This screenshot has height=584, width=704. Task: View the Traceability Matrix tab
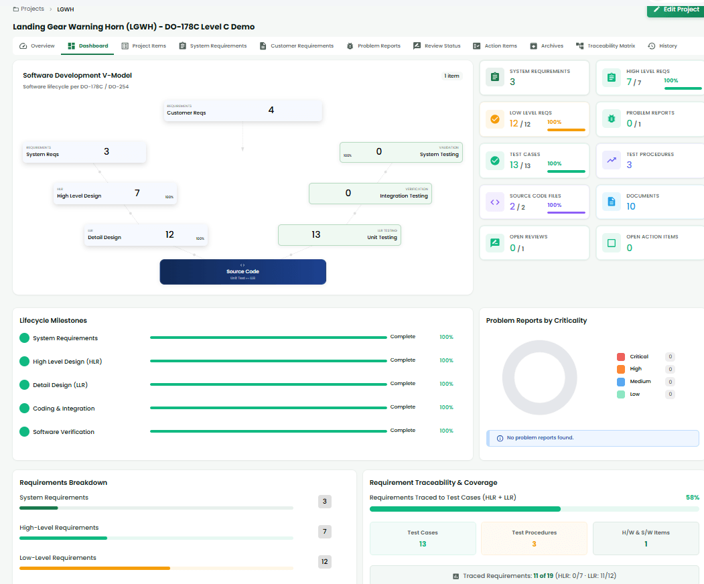click(606, 46)
